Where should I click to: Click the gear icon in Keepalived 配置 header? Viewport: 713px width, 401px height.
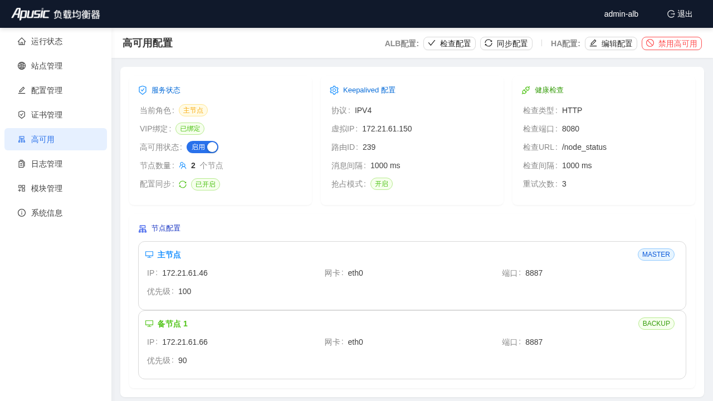[x=334, y=90]
